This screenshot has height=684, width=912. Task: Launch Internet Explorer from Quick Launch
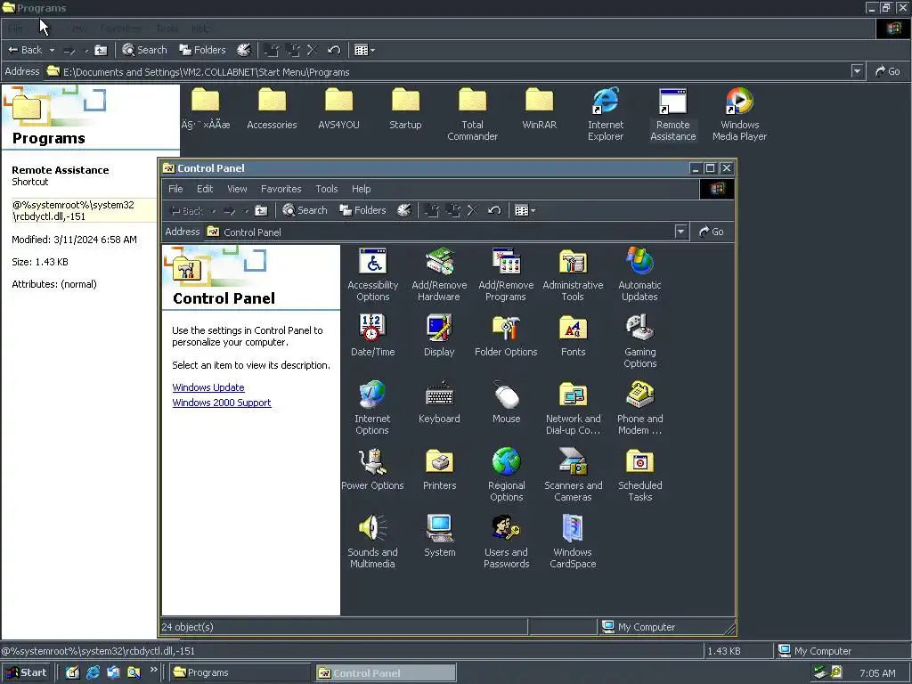(93, 672)
